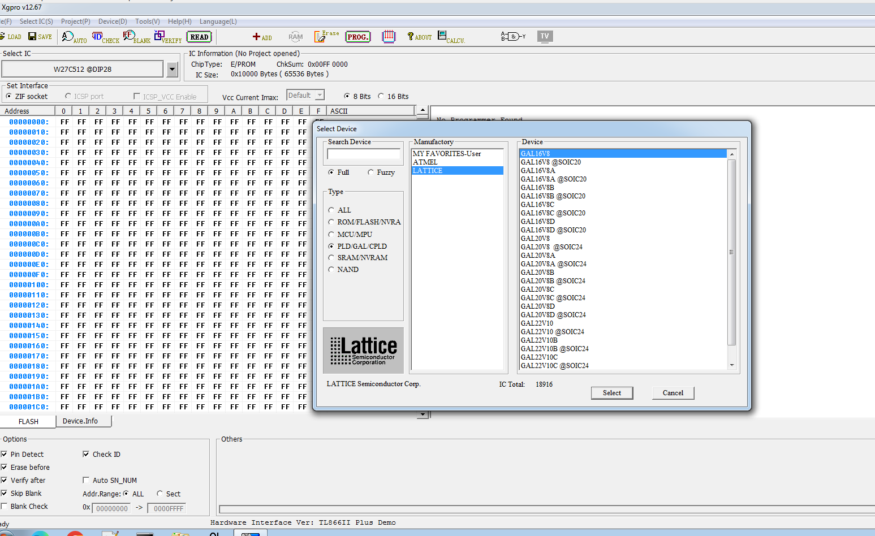Toggle the Verify after checkbox
875x536 pixels.
[x=4, y=480]
